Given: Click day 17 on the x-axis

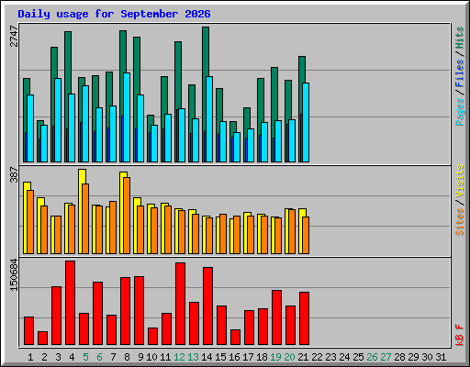Looking at the screenshot, I should (x=248, y=357).
